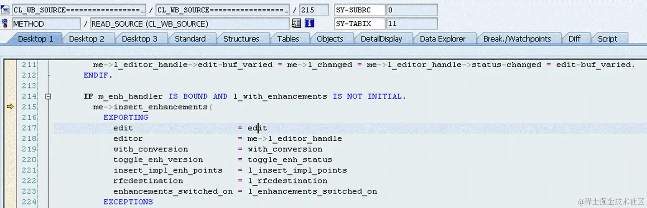Click m_enh_handler in the IF statement
The width and height of the screenshot is (647, 208).
[x=129, y=96]
